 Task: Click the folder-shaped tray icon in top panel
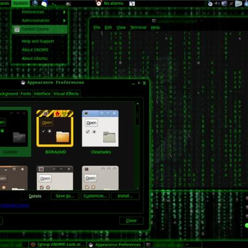coord(239,4)
